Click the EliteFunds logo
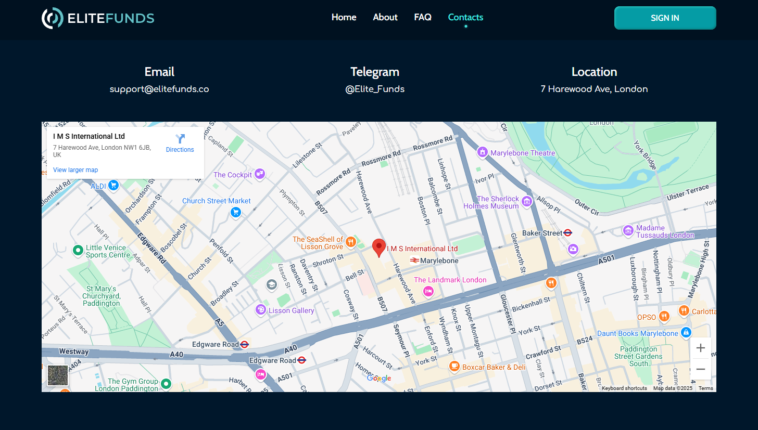Image resolution: width=758 pixels, height=430 pixels. point(98,18)
